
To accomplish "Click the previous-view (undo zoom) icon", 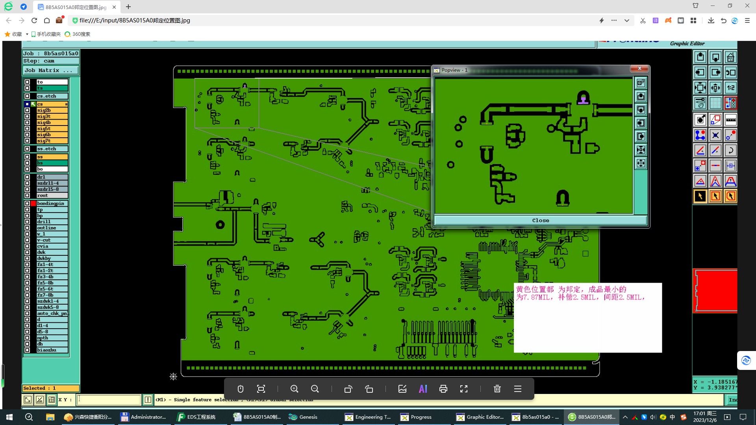I will coord(731,72).
